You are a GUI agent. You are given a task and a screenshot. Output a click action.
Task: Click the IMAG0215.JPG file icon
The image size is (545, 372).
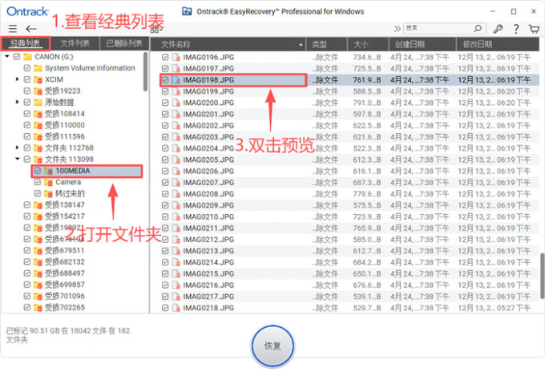click(x=176, y=273)
